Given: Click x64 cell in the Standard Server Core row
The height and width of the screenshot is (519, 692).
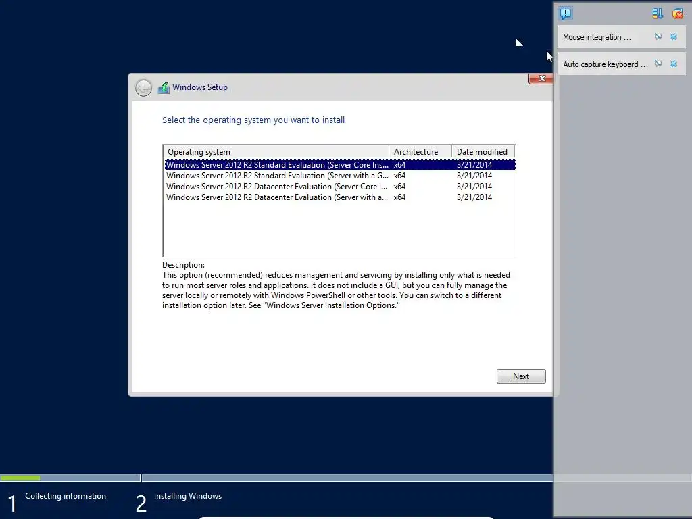Looking at the screenshot, I should (399, 165).
